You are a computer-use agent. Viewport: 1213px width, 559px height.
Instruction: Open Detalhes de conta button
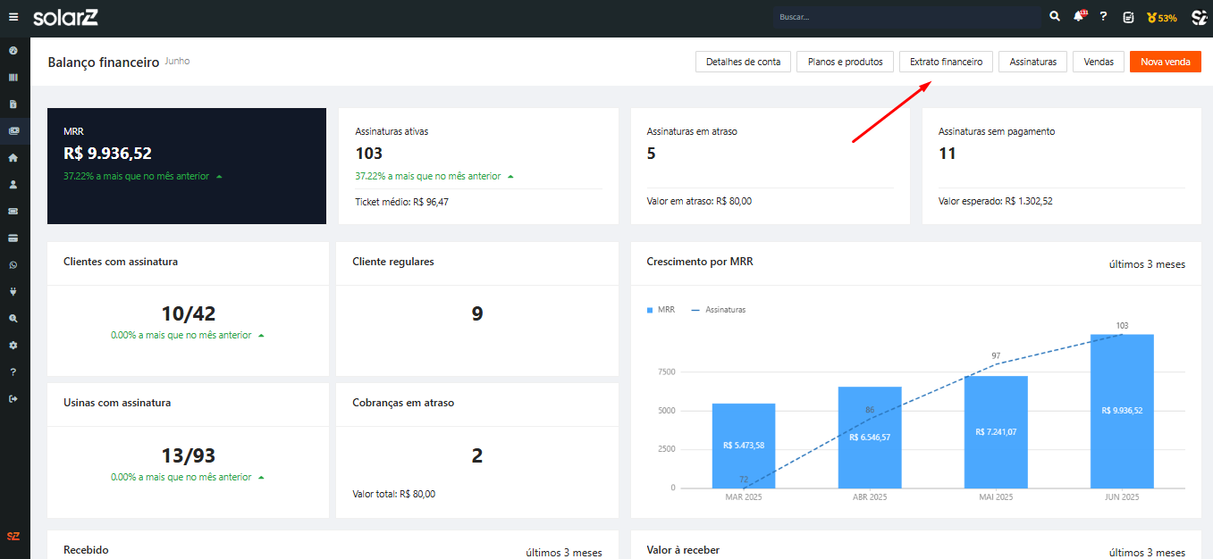pyautogui.click(x=743, y=62)
